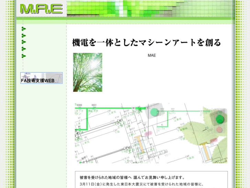This screenshot has height=188, width=250.
Task: Open the FA技術支援WEB banner link
Action: tap(42, 78)
